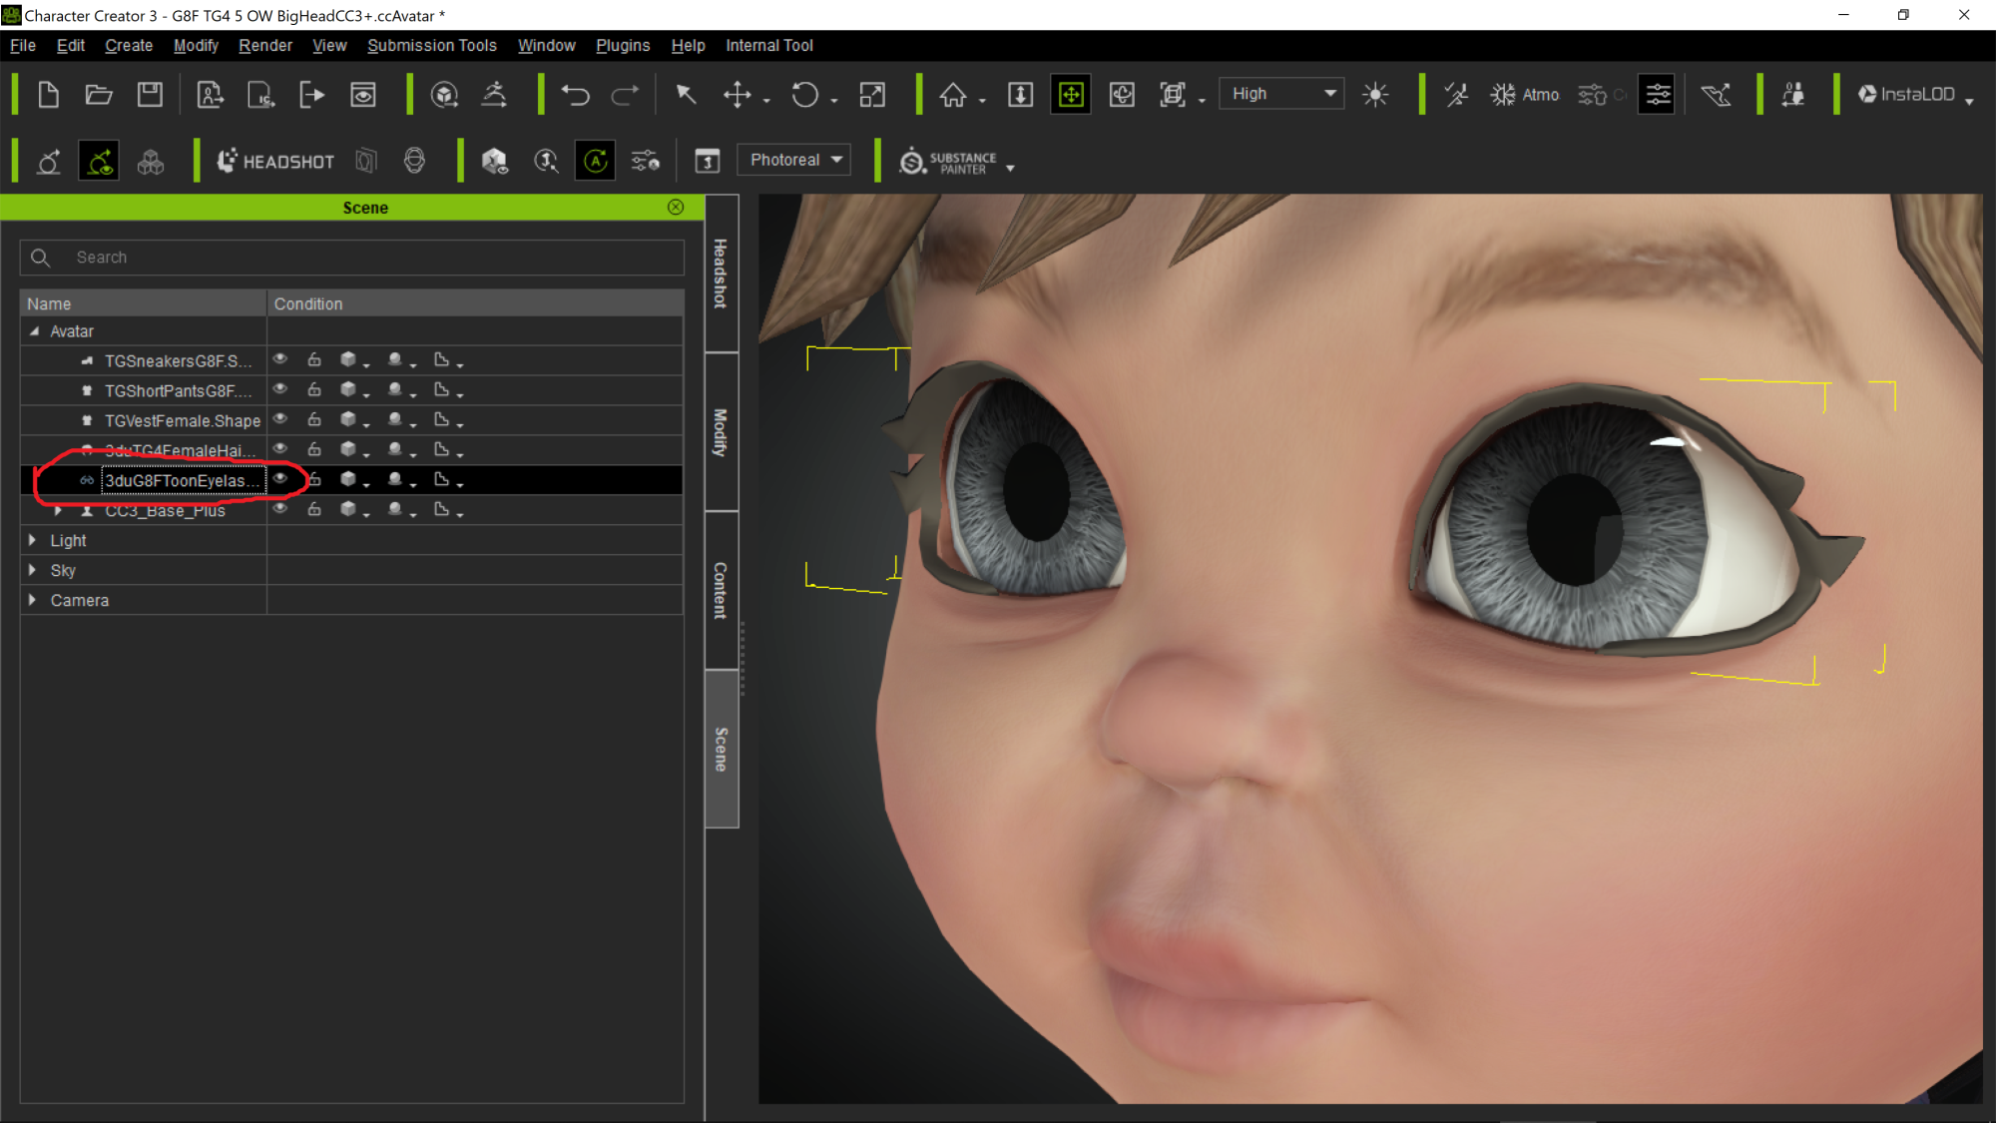Toggle the sliders settings icon
The width and height of the screenshot is (1996, 1123).
click(1657, 95)
